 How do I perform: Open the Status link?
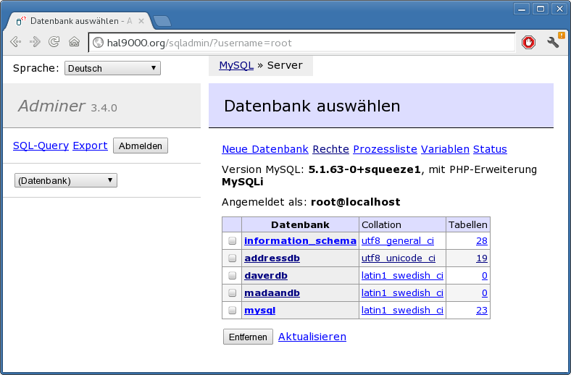[490, 149]
